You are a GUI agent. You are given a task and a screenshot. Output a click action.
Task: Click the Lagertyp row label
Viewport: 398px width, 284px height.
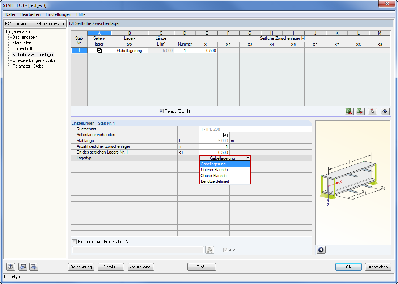[84, 158]
